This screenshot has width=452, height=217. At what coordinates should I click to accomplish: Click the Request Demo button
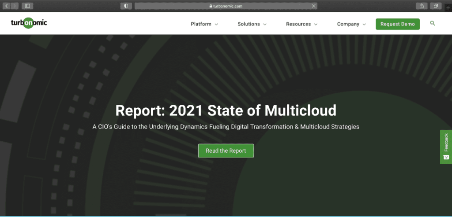tap(397, 24)
